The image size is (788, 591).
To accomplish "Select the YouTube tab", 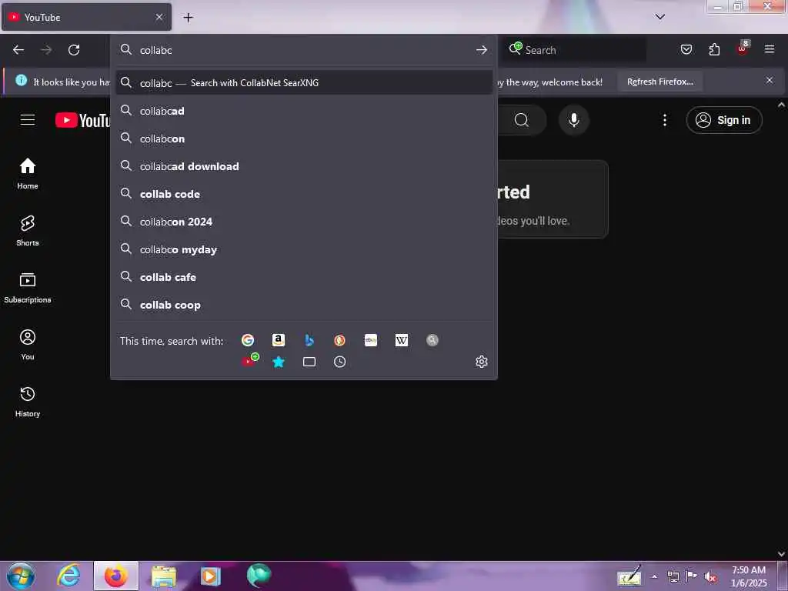I will pos(86,17).
